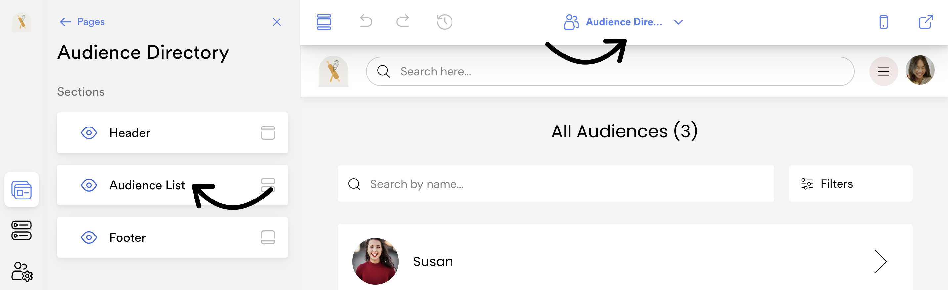Click the app logo at top of sidebar
948x290 pixels.
point(22,22)
